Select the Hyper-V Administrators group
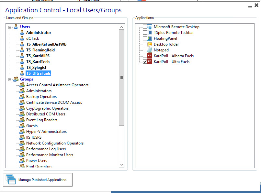The width and height of the screenshot is (261, 193). (x=46, y=132)
